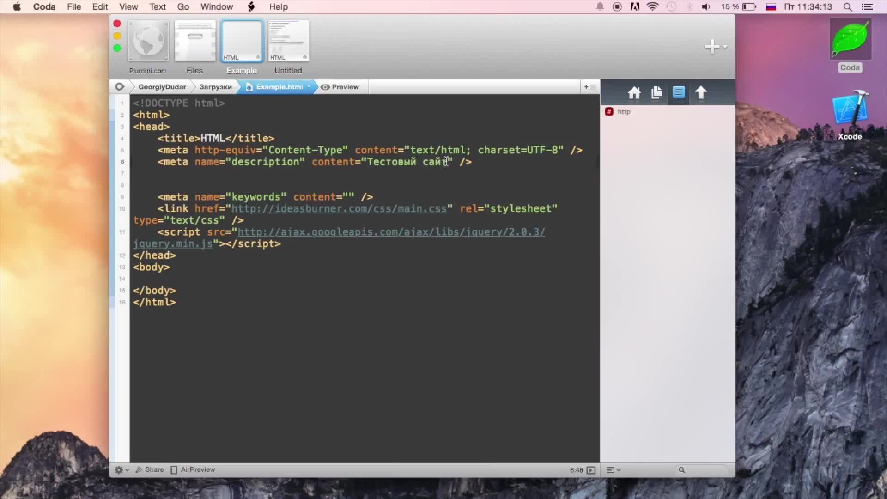The image size is (887, 499).
Task: Open the Text menu
Action: (158, 7)
